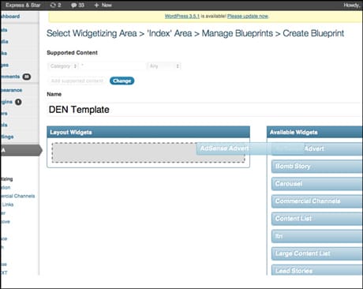363x289 pixels.
Task: Select the Itn widget
Action: [317, 236]
